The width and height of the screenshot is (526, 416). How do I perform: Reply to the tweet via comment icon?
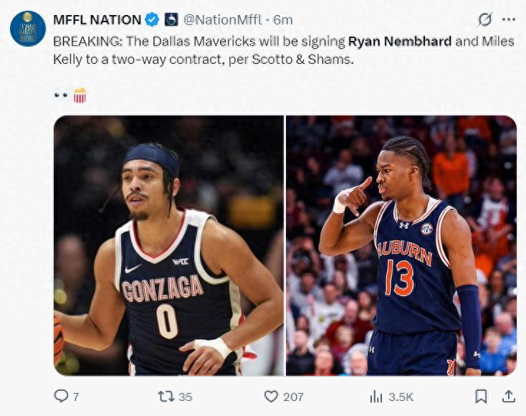click(62, 396)
